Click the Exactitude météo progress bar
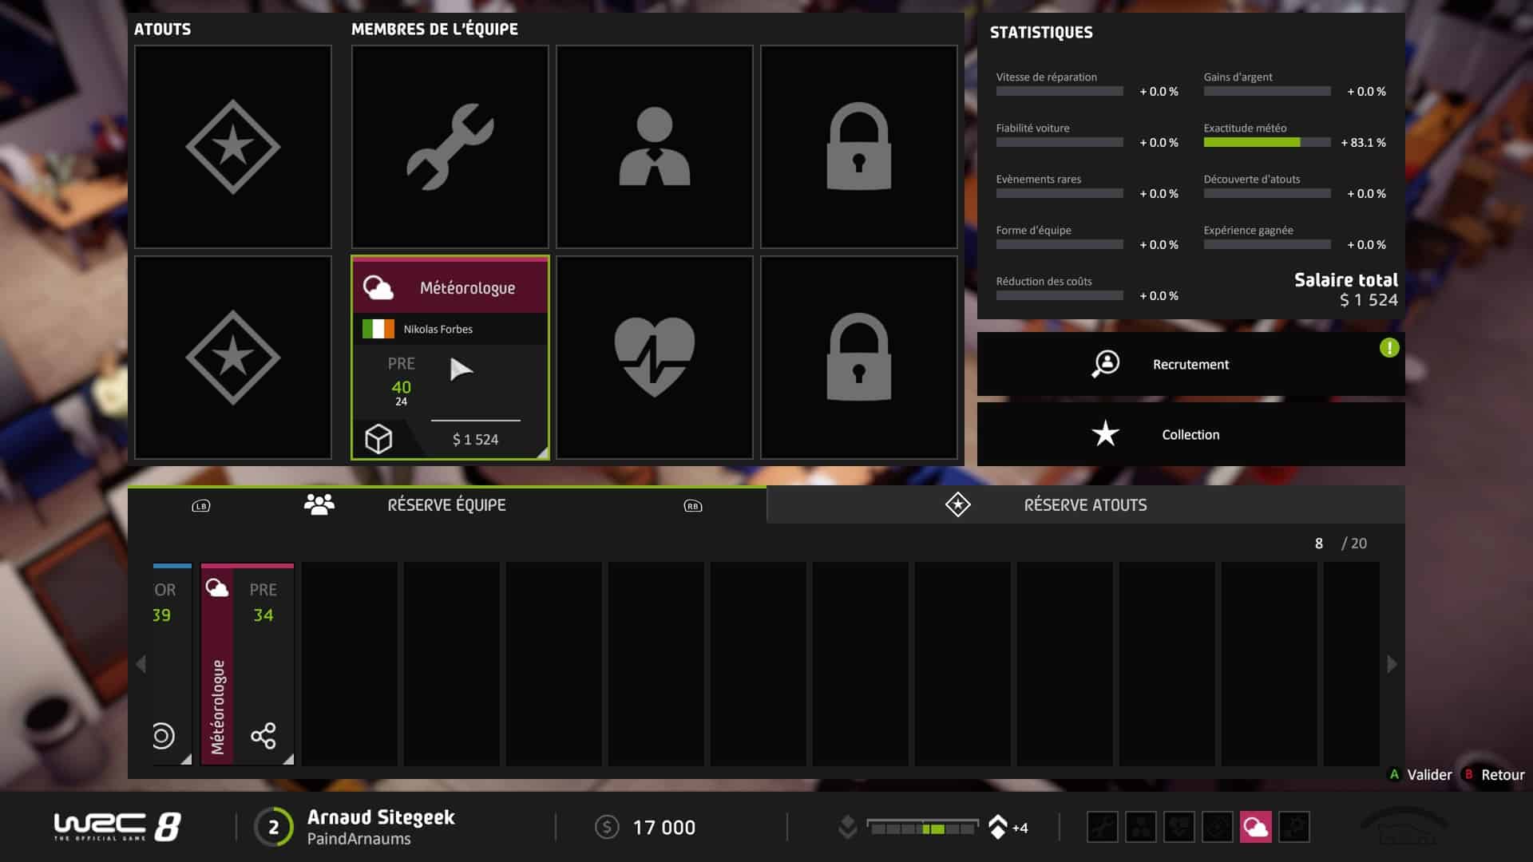Viewport: 1533px width, 862px height. [1266, 143]
